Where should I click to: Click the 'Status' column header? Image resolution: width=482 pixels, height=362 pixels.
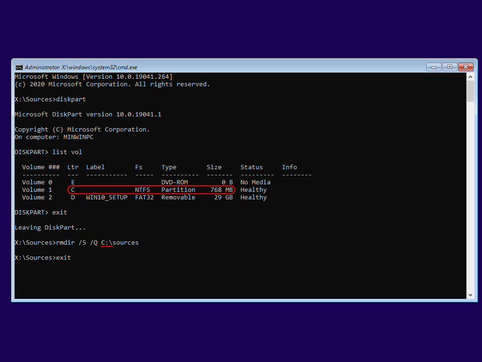tap(251, 167)
